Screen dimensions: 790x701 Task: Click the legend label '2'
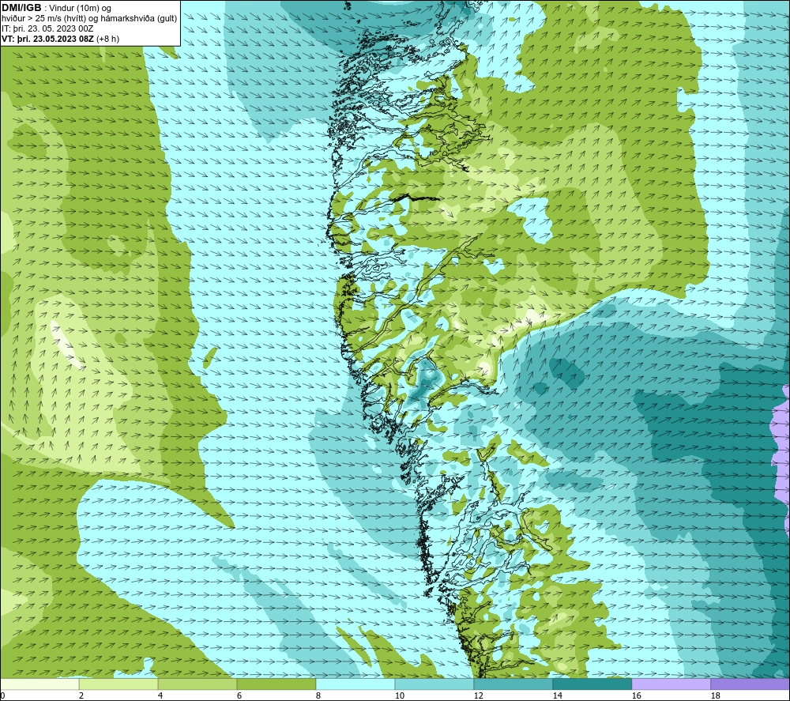81,696
